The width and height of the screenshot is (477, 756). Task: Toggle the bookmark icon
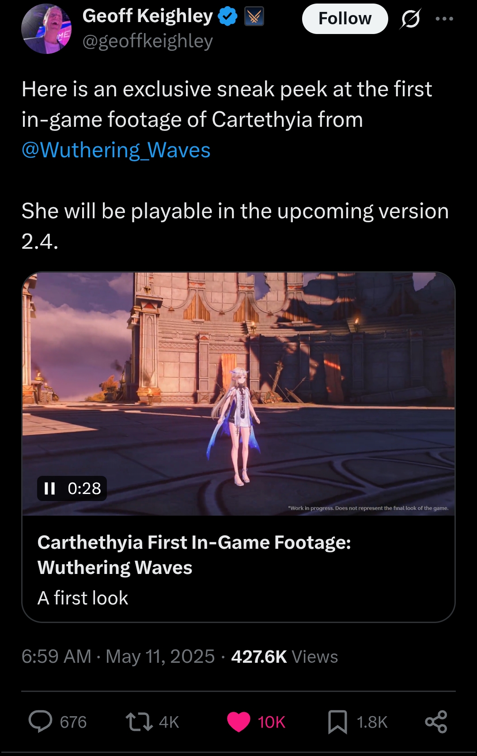337,722
